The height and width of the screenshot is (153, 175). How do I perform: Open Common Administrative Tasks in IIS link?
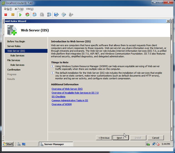(70, 101)
